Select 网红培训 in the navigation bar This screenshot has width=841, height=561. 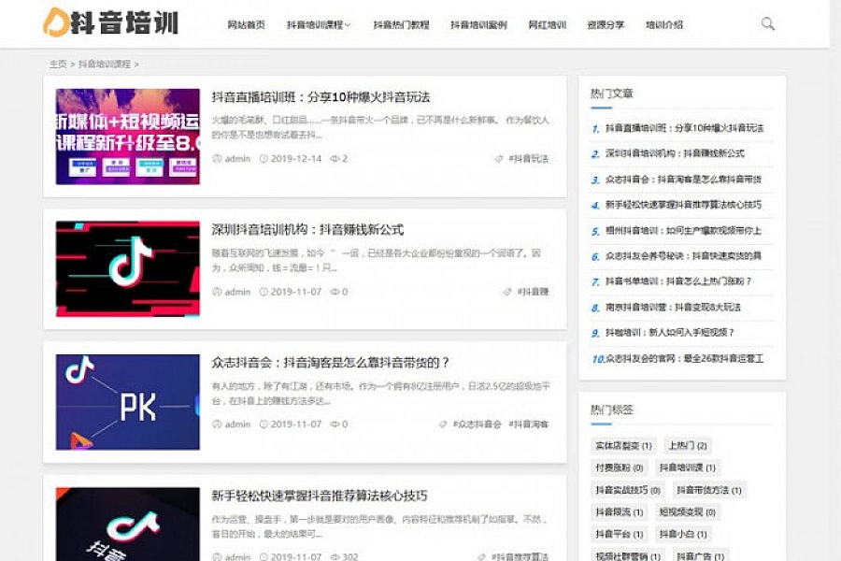[547, 24]
